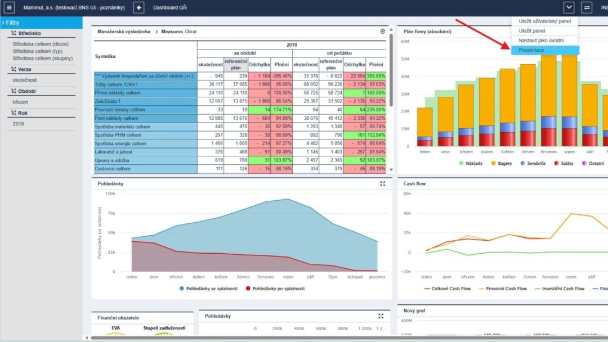The width and height of the screenshot is (608, 342).
Task: Click plus circle icon in Manažerská výsledovka
Action: point(383,31)
